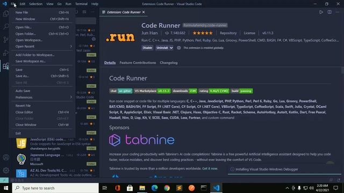344x193 pixels.
Task: Open Google Chrome from the taskbar
Action: click(167, 188)
